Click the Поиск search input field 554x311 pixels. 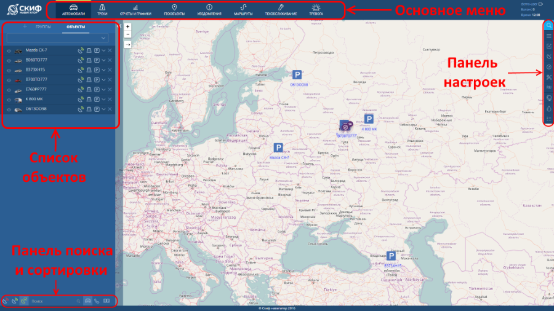coord(53,302)
